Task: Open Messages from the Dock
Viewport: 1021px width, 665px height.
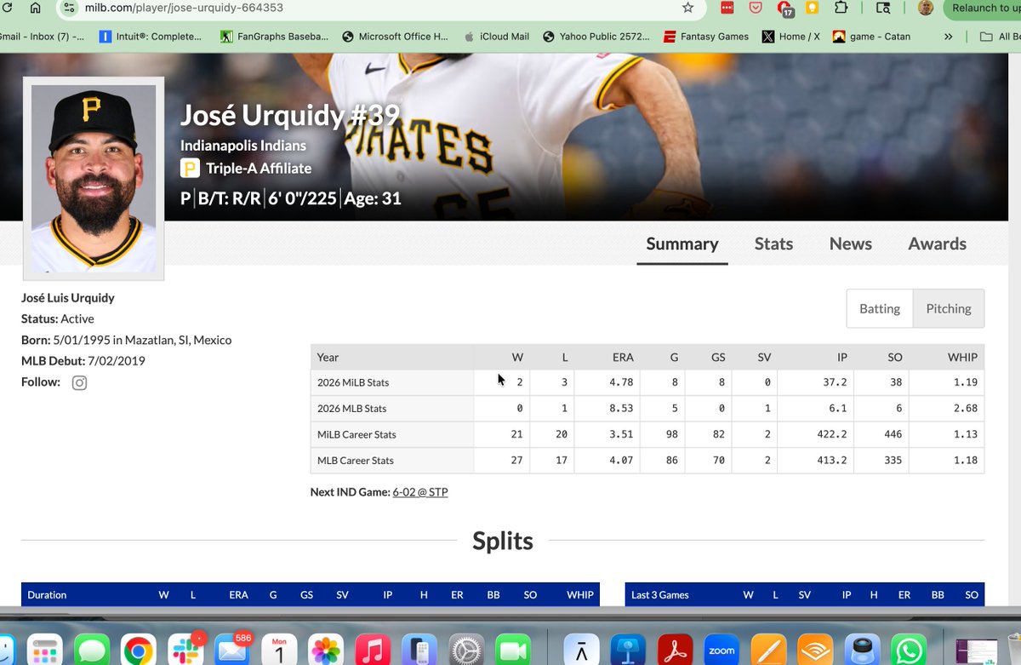Action: pos(93,651)
